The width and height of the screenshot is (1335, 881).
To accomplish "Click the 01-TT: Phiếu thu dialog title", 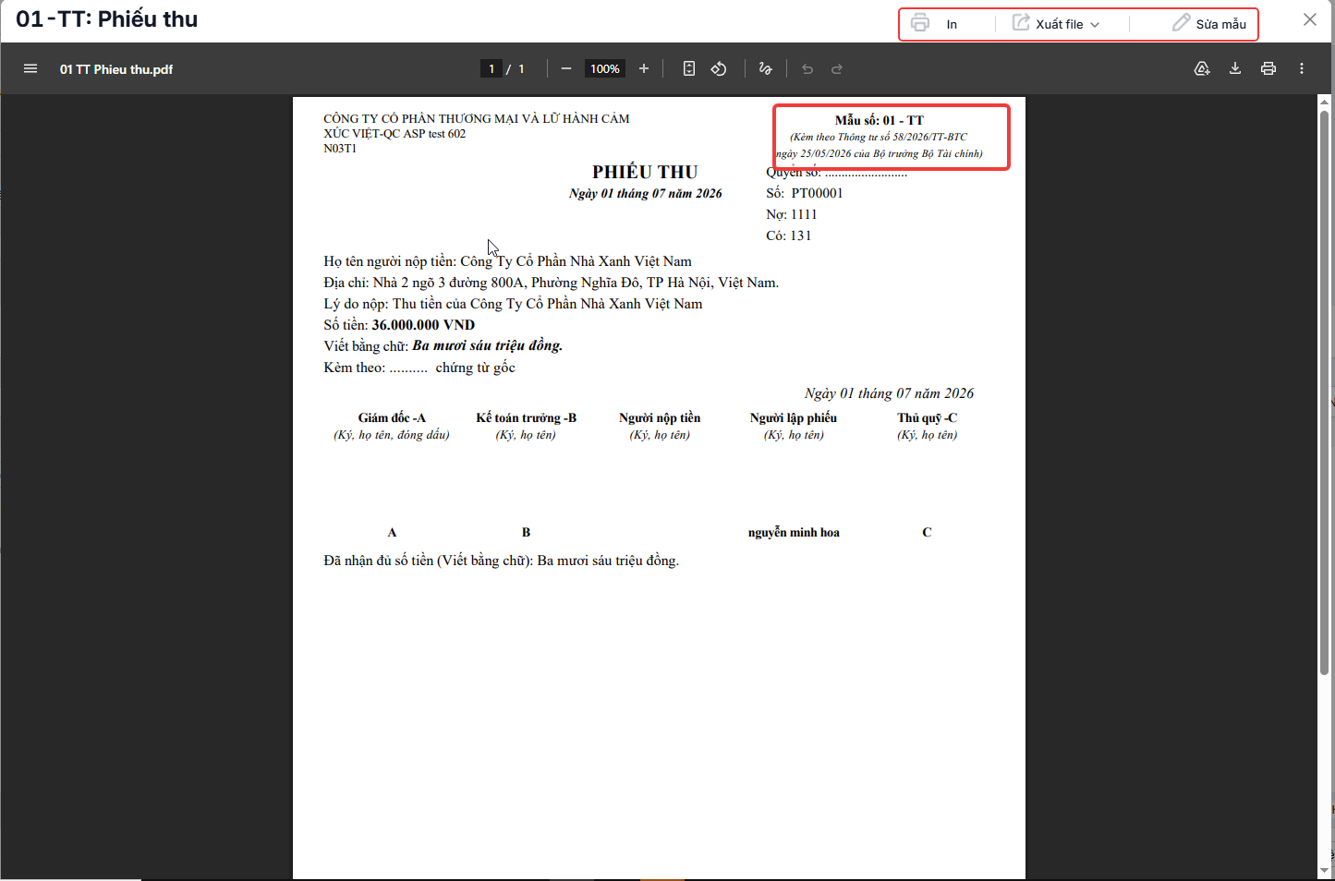I will (x=107, y=19).
